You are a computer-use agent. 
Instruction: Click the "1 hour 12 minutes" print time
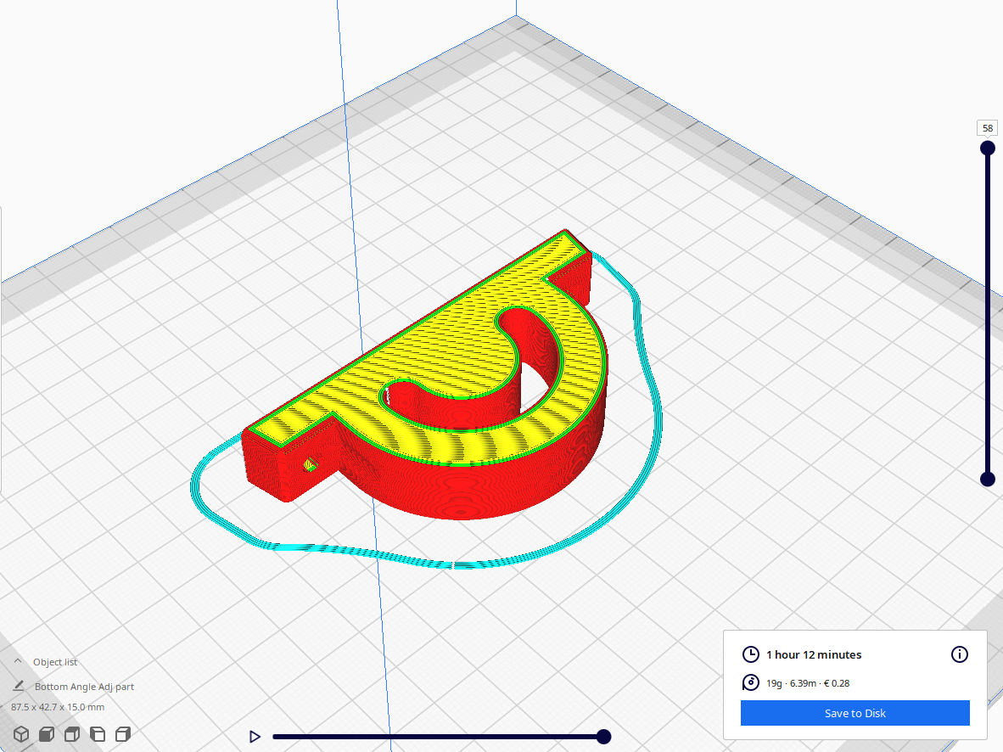pos(814,654)
